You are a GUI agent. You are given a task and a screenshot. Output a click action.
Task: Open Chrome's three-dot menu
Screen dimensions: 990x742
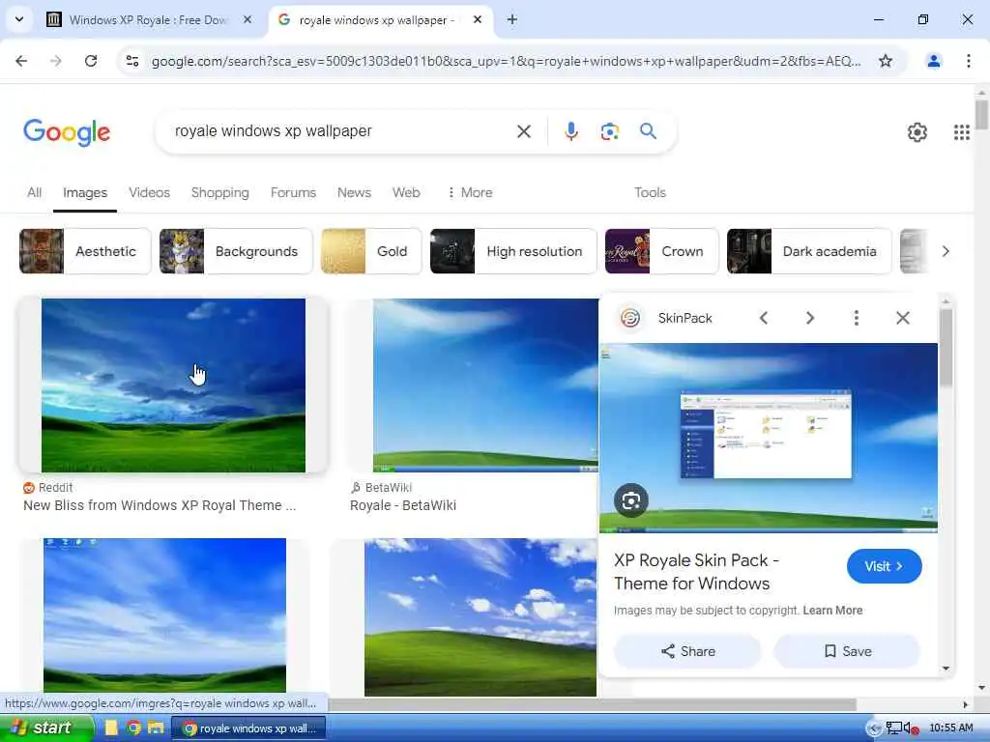[x=969, y=61]
